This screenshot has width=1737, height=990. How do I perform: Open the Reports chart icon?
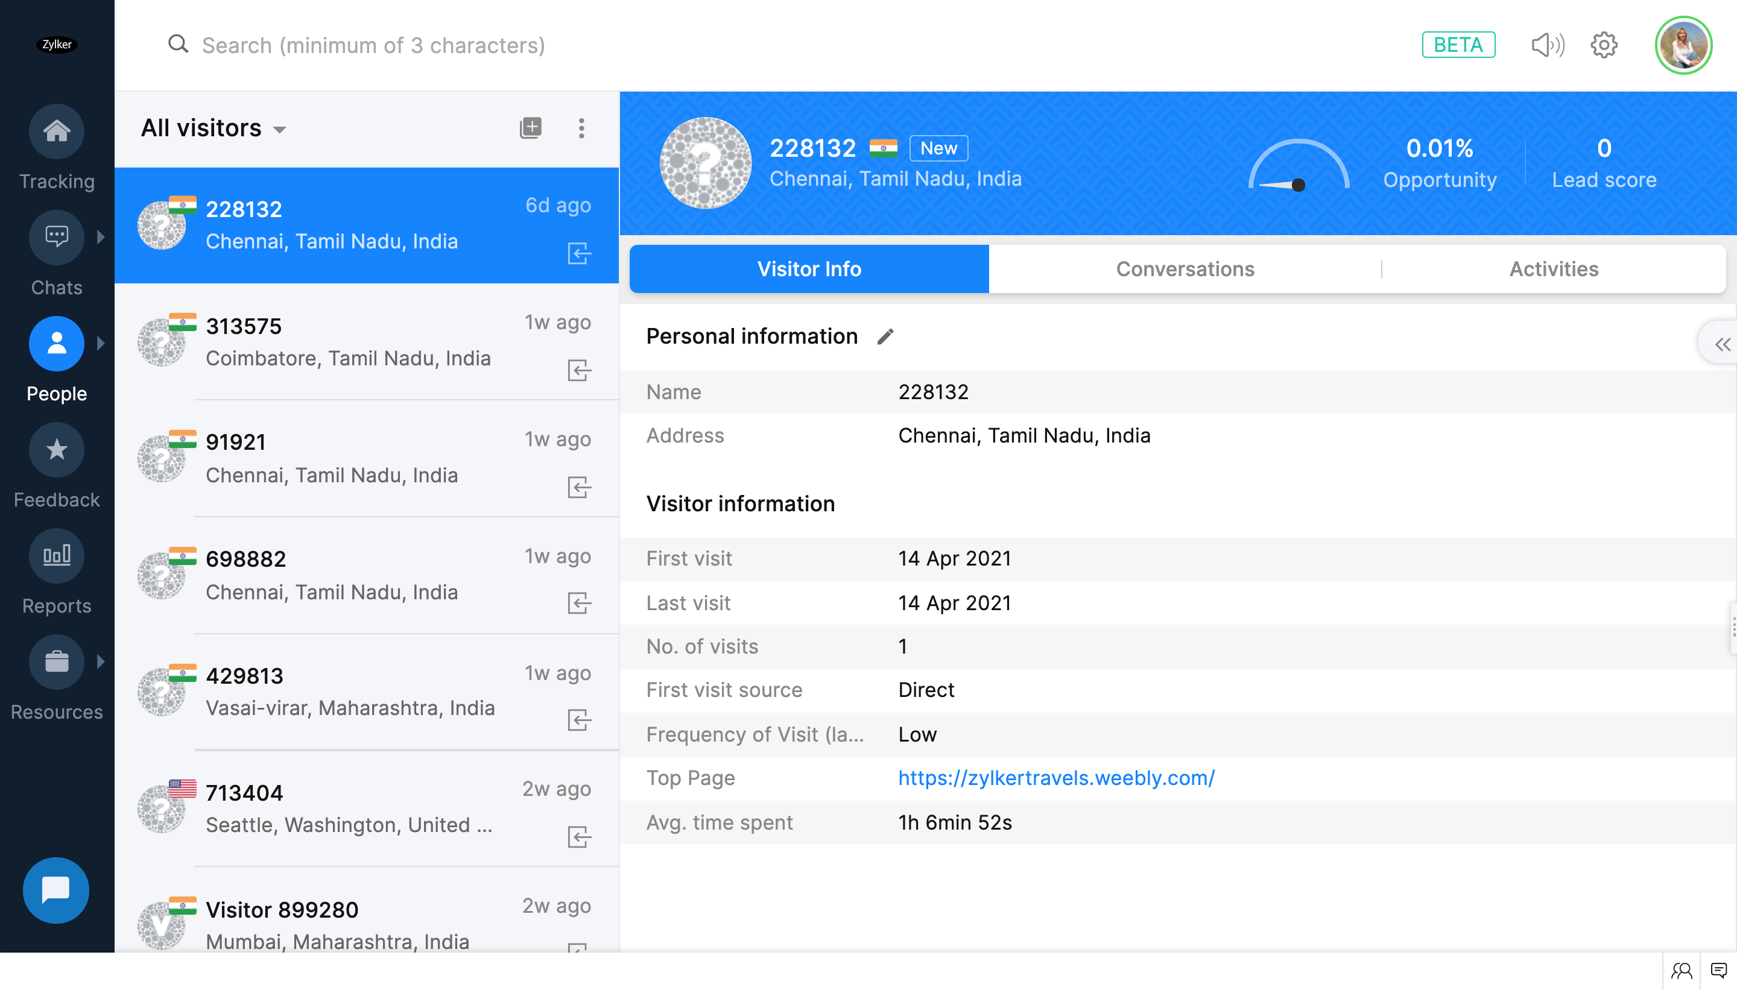point(57,555)
